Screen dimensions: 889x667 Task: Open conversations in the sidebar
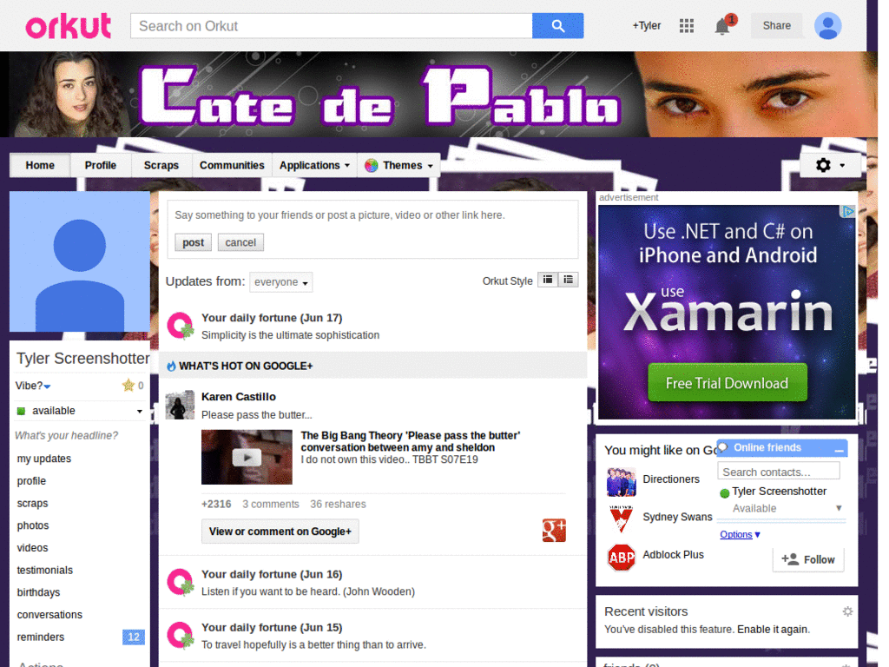tap(49, 615)
